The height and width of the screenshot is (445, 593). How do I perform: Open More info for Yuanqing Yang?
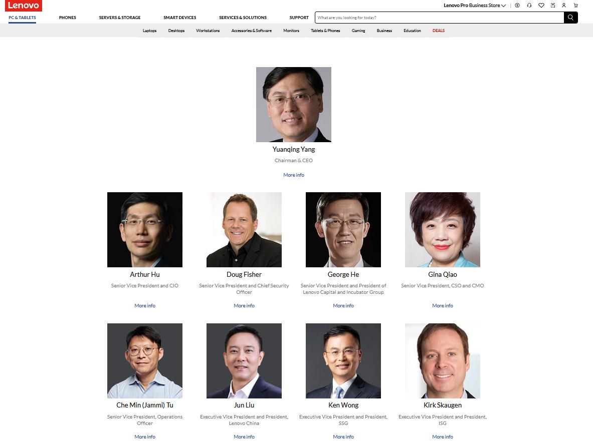(x=293, y=175)
